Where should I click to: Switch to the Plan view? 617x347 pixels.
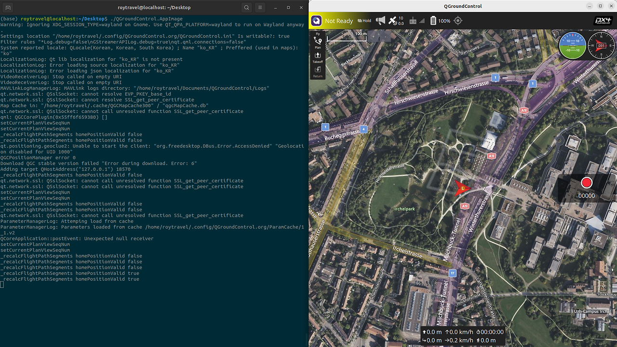318,42
